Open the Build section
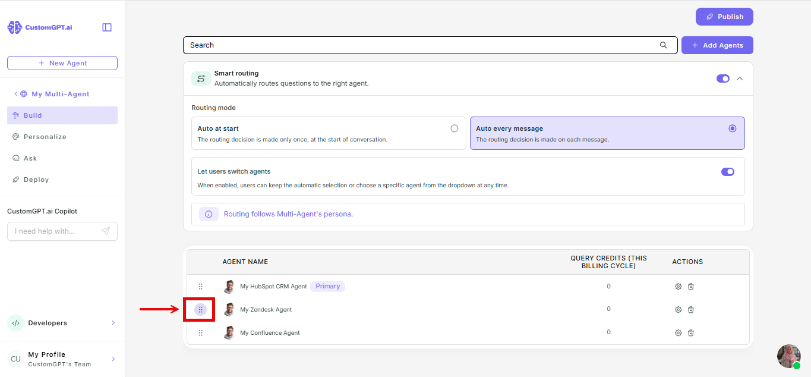Screen dimensions: 811x377 (x=62, y=115)
